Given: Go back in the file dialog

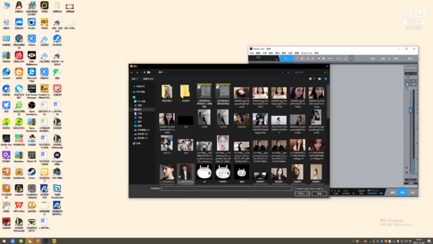Looking at the screenshot, I should pos(132,73).
